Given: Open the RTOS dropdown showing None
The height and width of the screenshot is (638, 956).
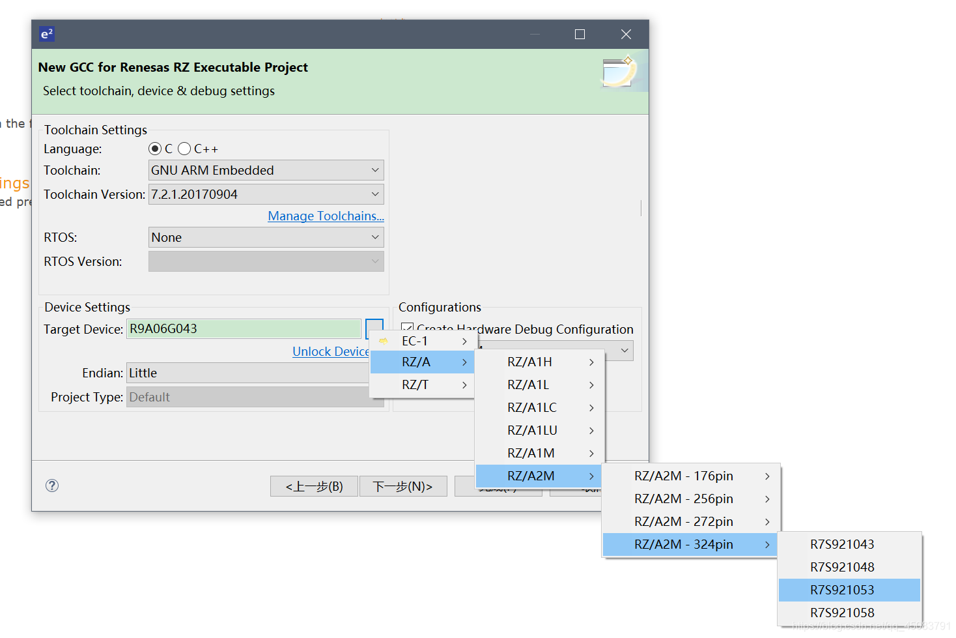Looking at the screenshot, I should 266,237.
